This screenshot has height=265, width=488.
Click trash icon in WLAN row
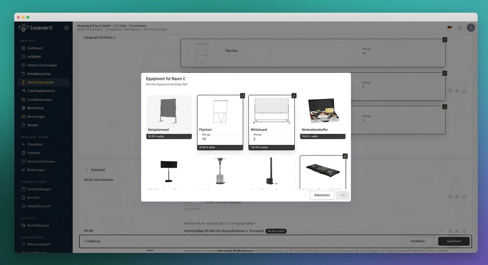pos(450,231)
